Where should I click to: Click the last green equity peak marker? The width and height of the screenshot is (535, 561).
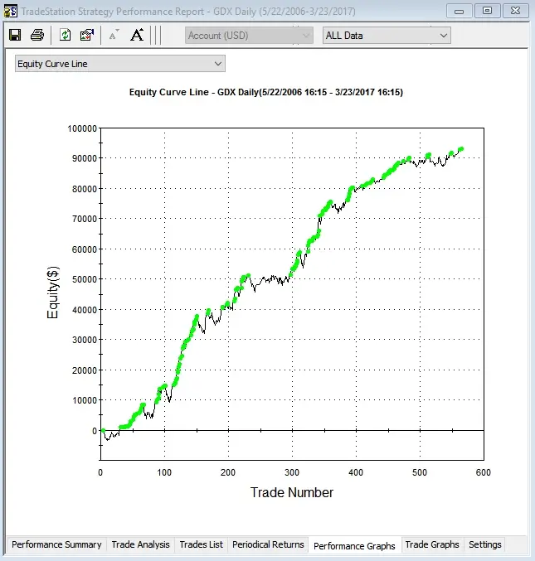[461, 149]
